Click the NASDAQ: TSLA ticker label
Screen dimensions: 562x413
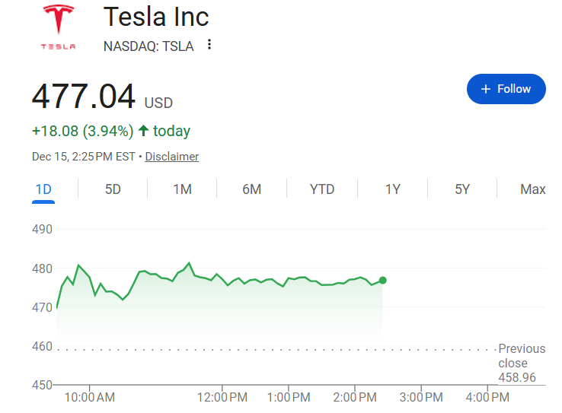148,46
